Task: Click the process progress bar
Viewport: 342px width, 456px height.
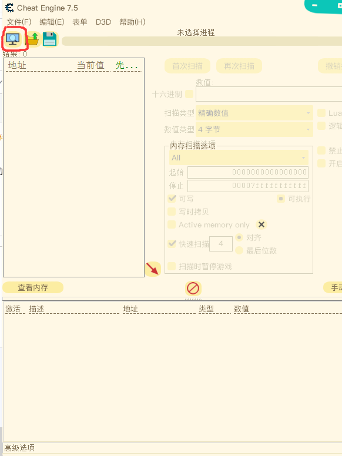Action: click(x=202, y=41)
